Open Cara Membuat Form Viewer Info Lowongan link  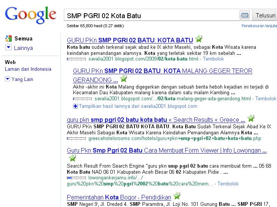pyautogui.click(x=167, y=150)
